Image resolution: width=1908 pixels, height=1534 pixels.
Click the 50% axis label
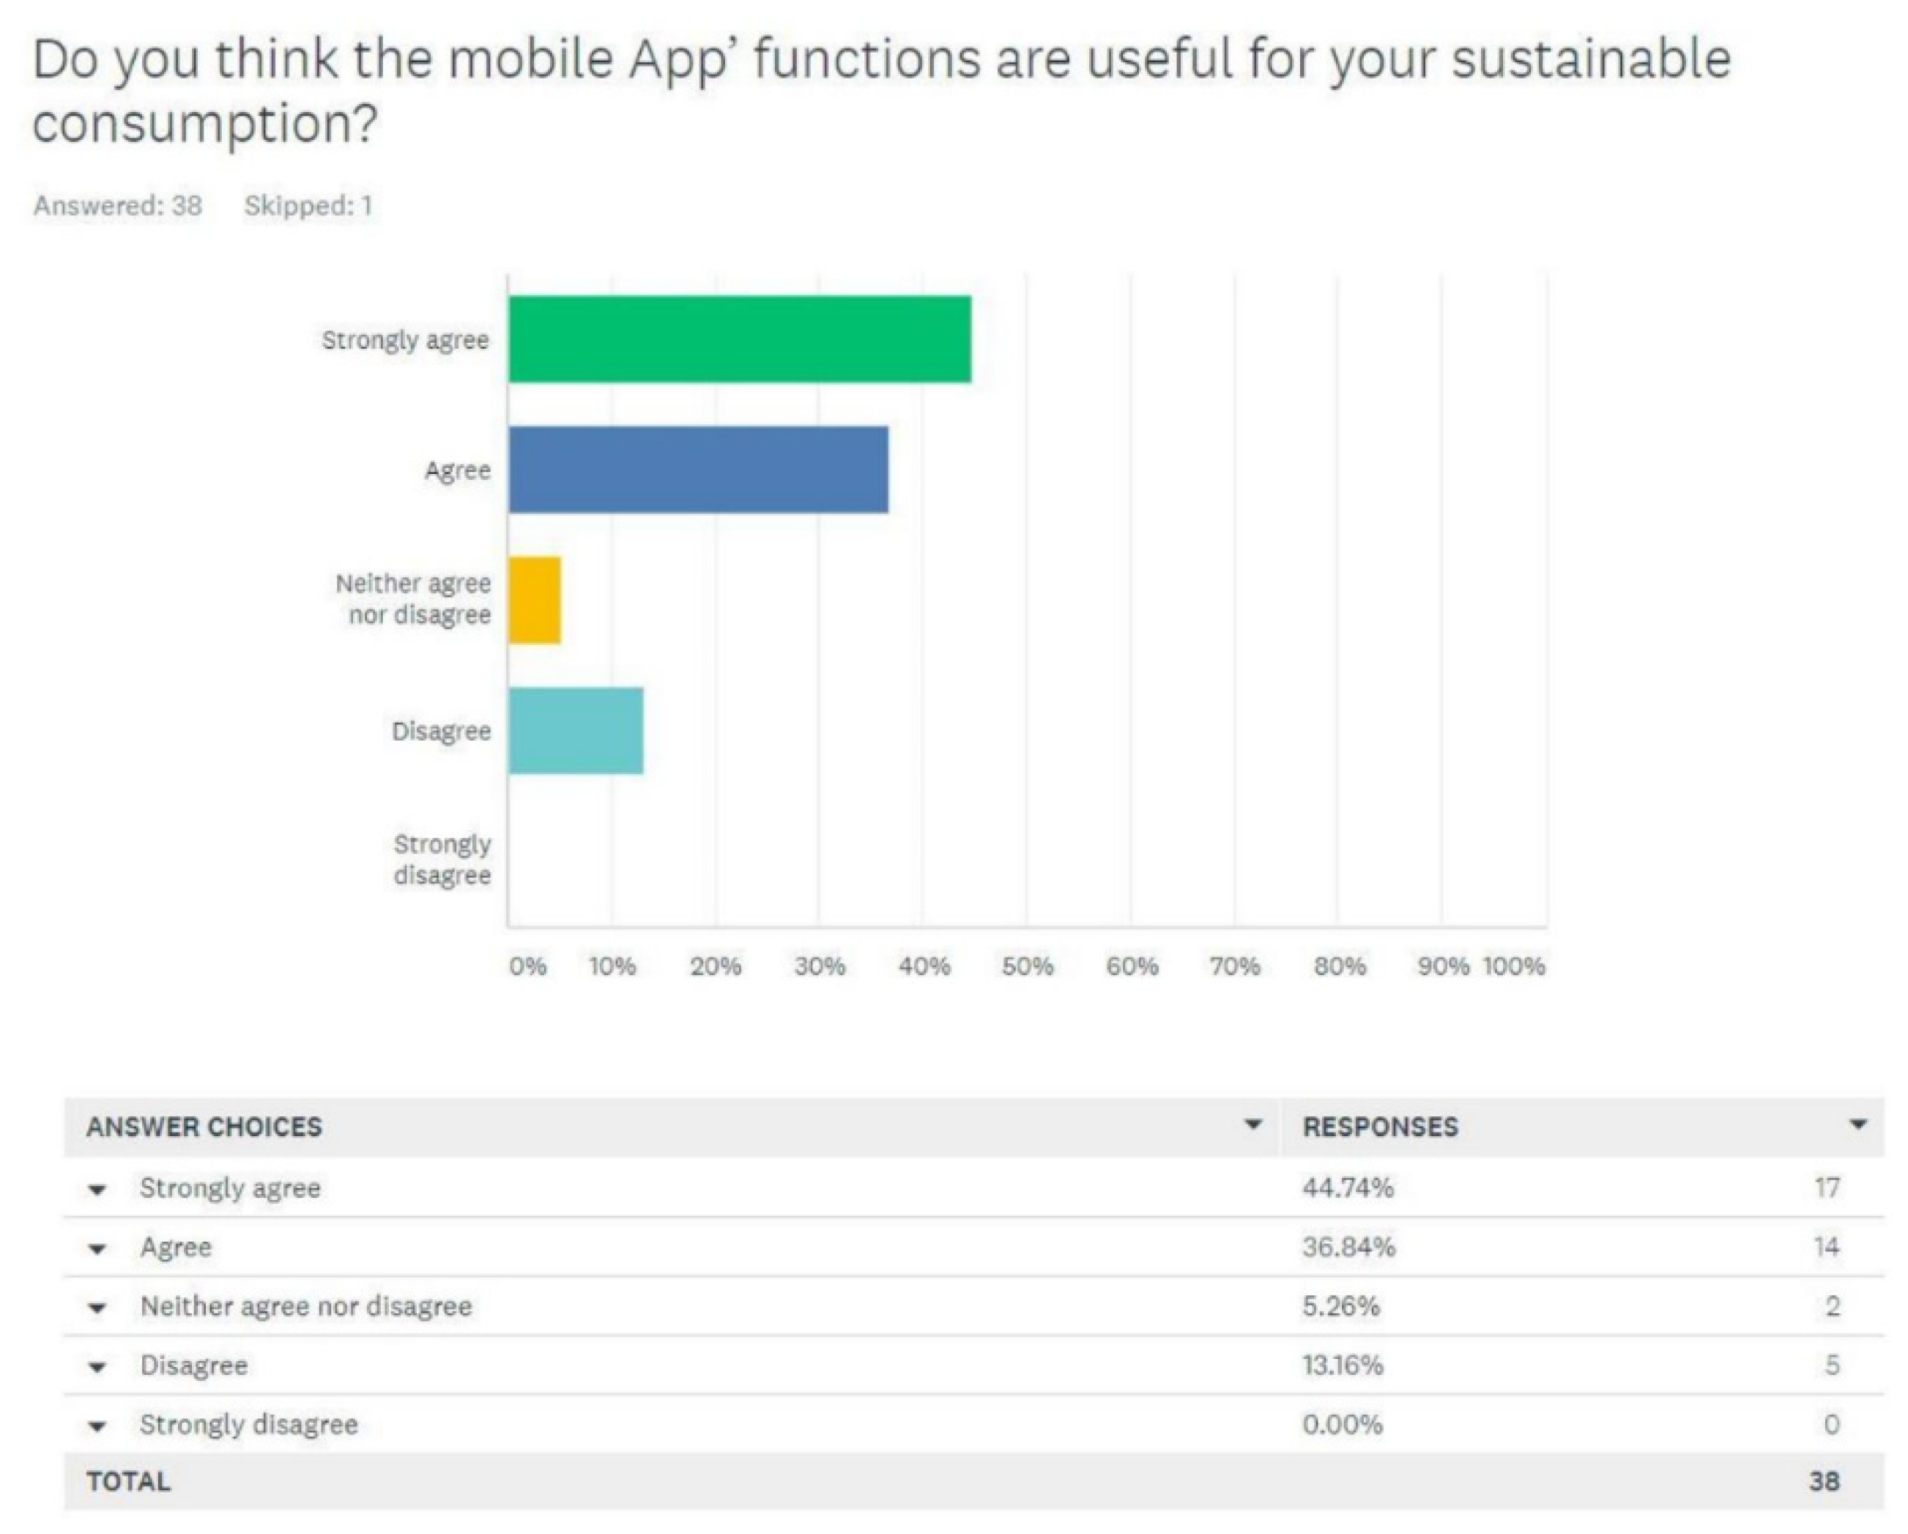1027,966
